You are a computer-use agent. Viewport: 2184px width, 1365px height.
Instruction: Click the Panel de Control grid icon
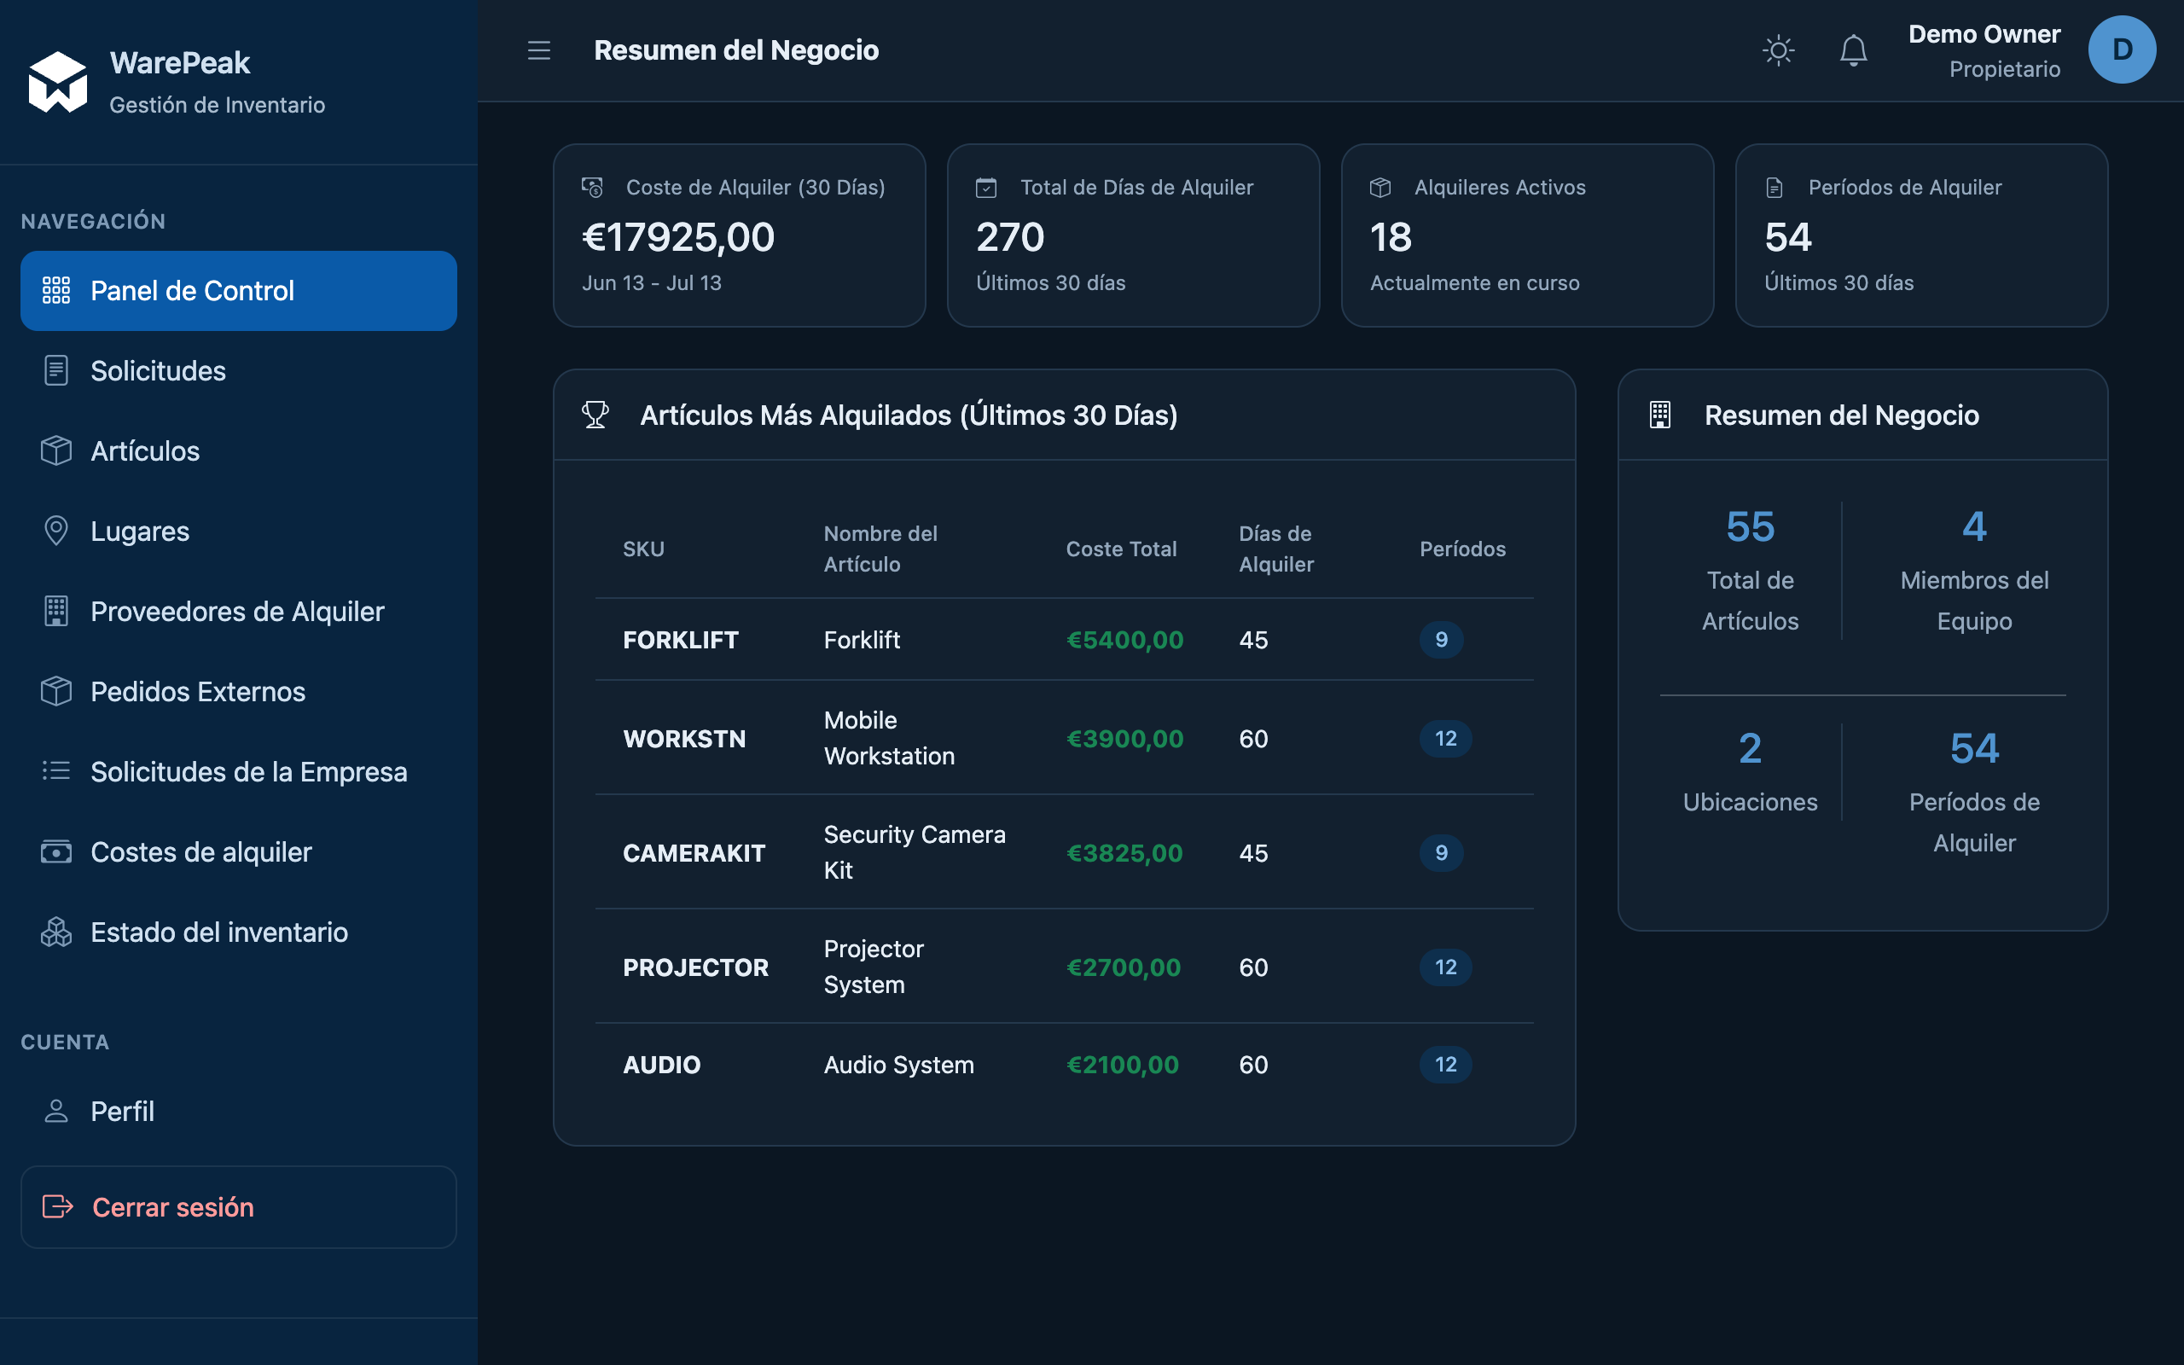pyautogui.click(x=56, y=291)
